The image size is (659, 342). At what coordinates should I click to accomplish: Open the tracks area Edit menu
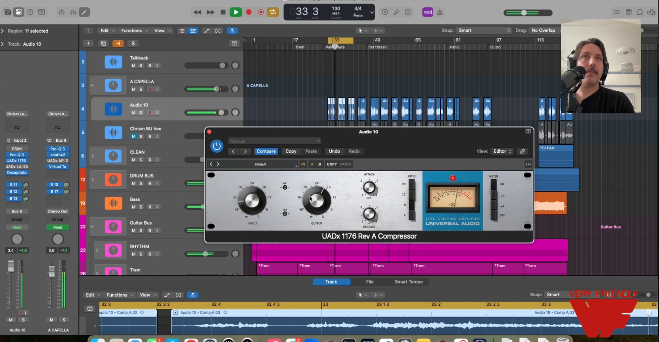click(107, 31)
